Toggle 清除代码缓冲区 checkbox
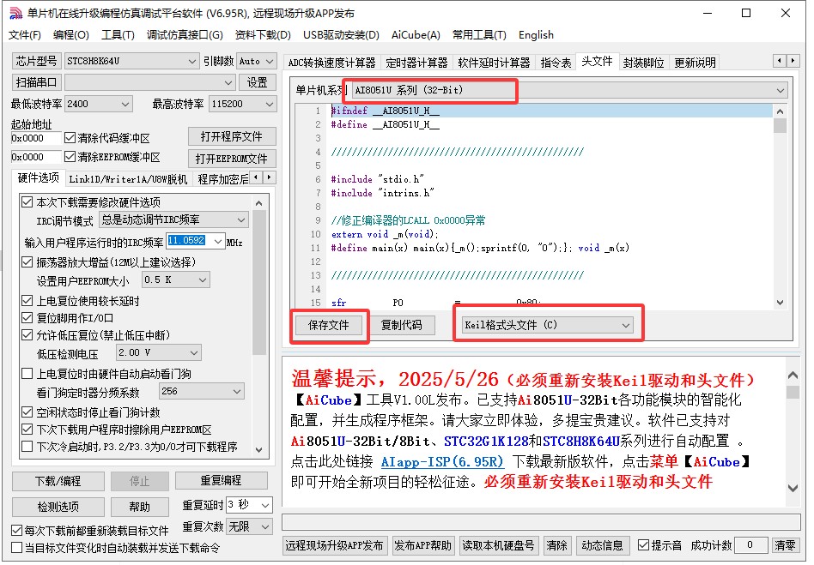This screenshot has width=814, height=565. click(x=70, y=138)
